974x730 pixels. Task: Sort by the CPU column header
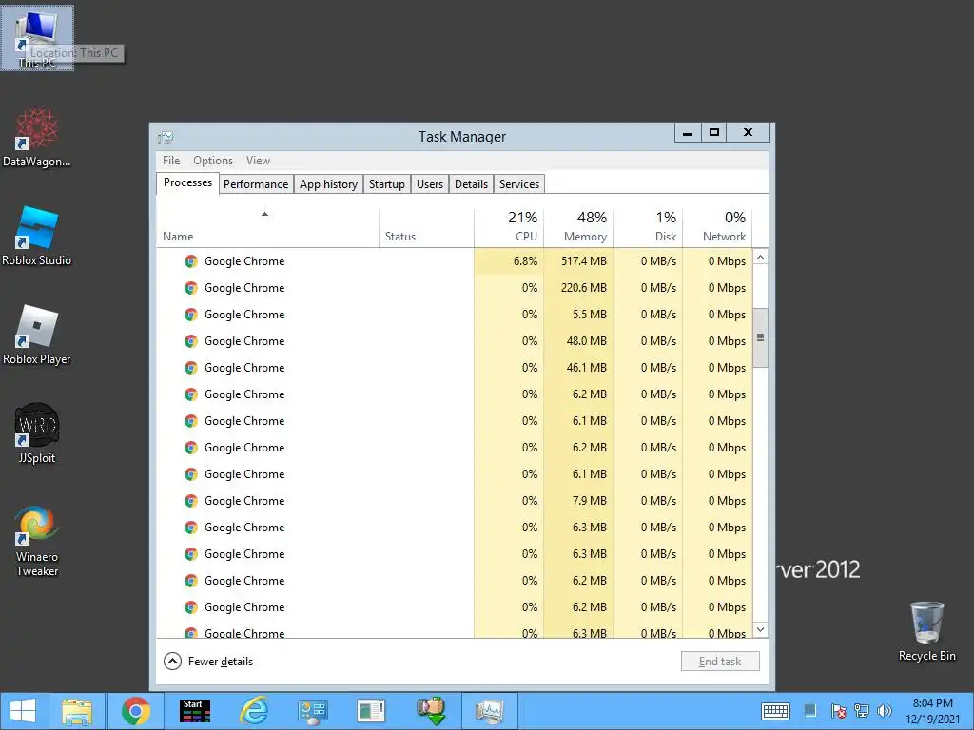[509, 228]
